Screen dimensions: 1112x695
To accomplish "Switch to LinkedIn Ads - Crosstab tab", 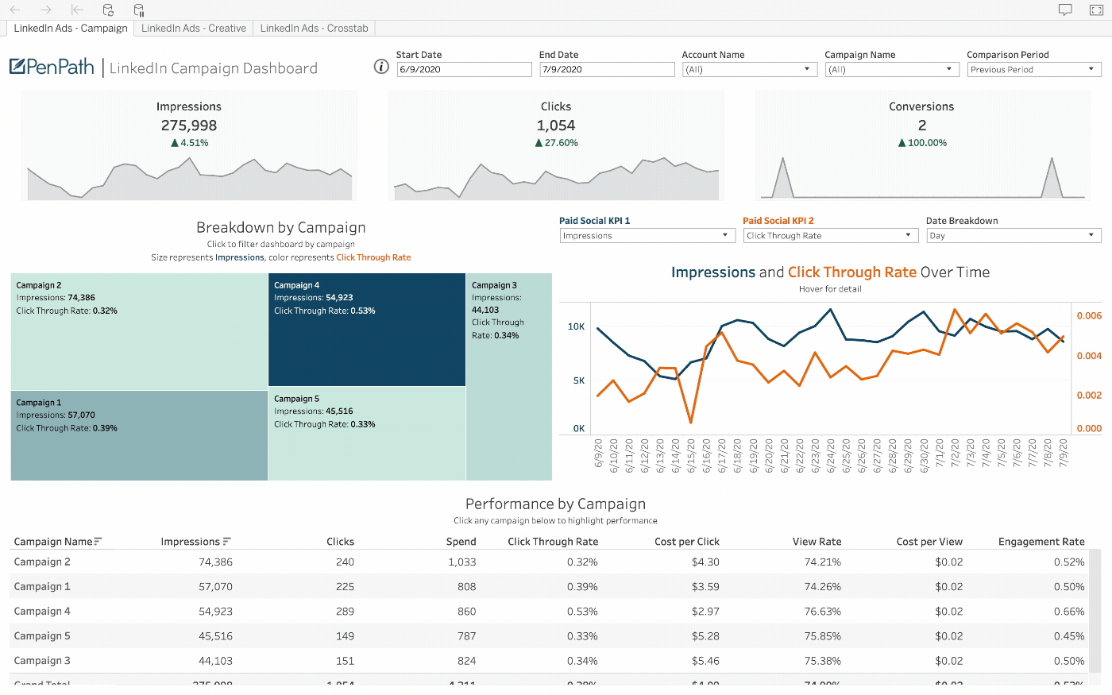I will coord(315,28).
